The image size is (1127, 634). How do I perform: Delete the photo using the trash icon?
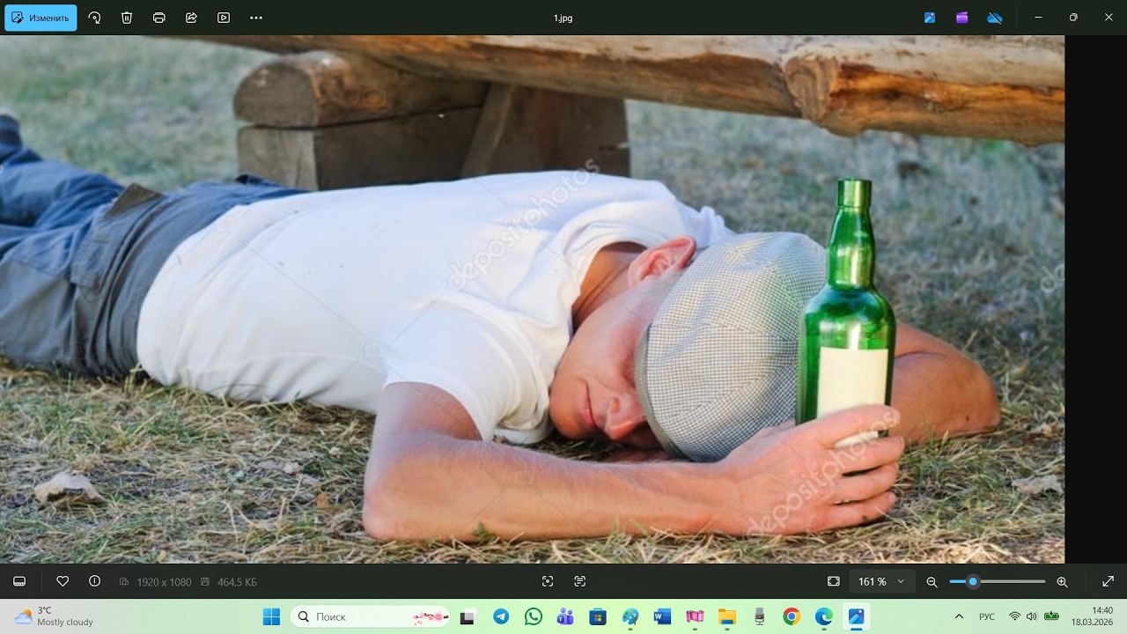pos(127,18)
